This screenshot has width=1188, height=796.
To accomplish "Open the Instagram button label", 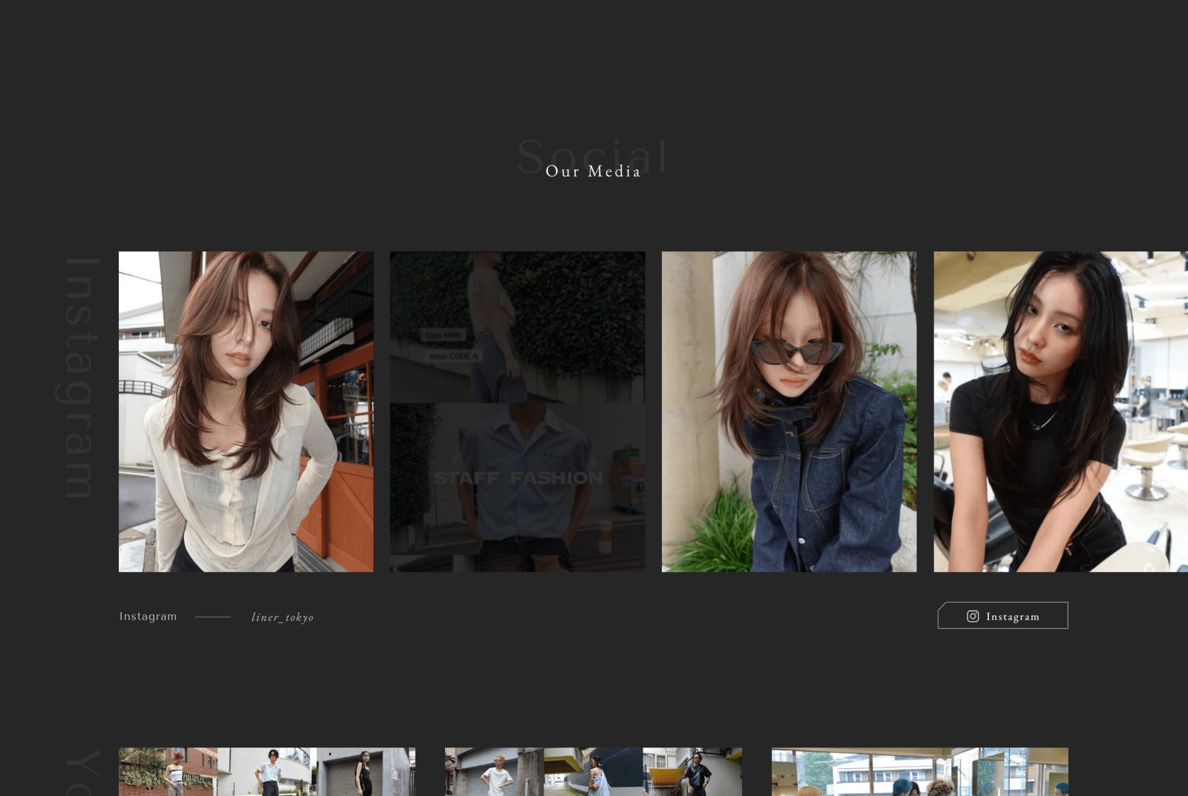I will click(x=1012, y=617).
